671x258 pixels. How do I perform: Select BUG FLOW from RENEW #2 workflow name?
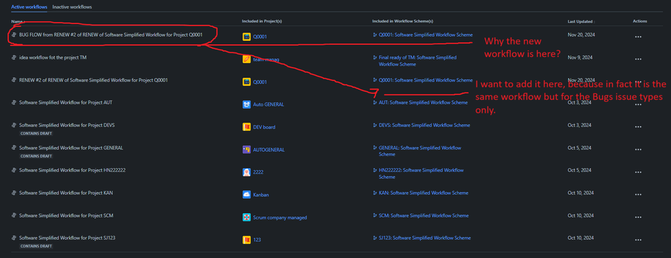[111, 35]
